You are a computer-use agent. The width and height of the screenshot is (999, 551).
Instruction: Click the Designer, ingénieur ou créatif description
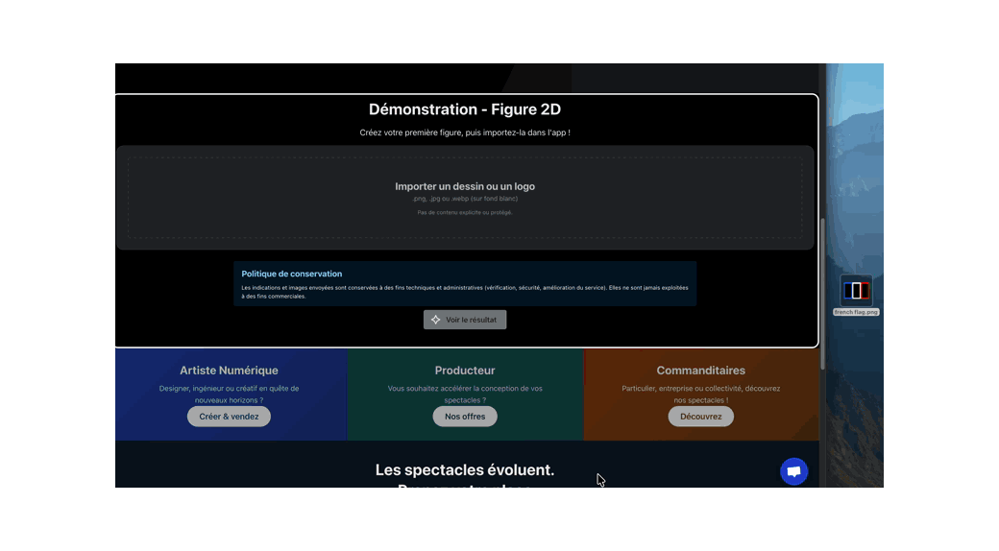(x=229, y=394)
